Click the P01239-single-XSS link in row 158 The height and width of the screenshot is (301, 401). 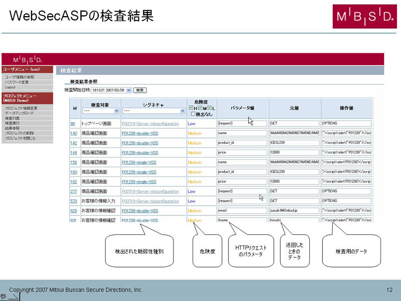pos(139,163)
